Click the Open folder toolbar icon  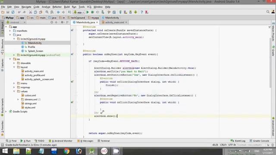pyautogui.click(x=3, y=12)
